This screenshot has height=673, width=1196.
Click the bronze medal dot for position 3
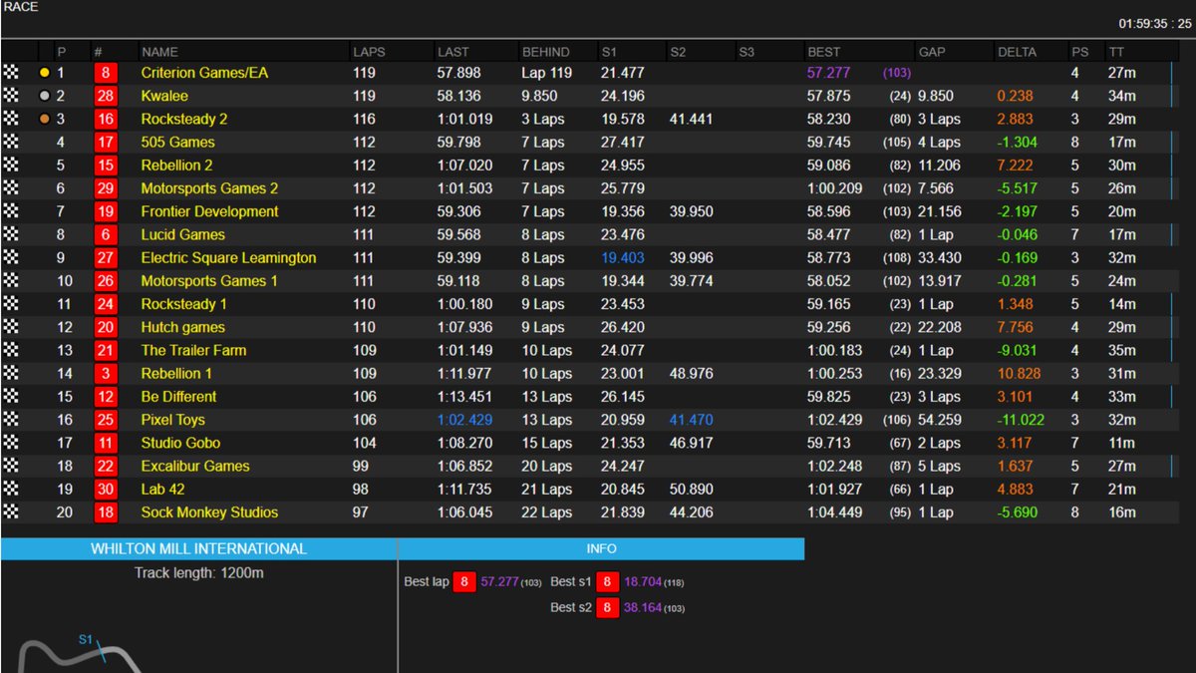44,119
